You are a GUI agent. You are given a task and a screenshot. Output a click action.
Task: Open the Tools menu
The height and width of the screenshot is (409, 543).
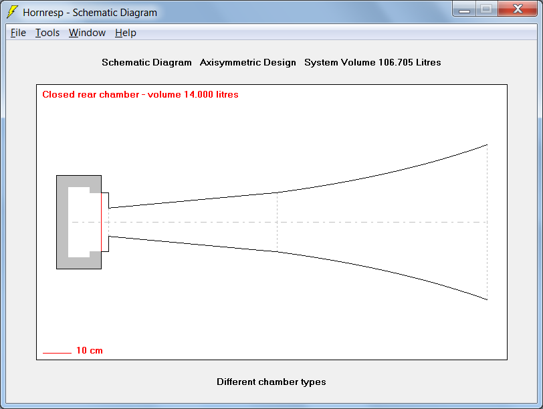point(47,33)
